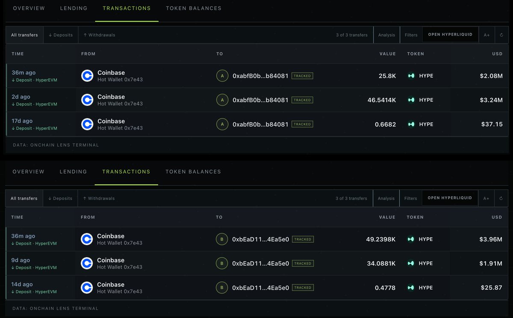This screenshot has height=318, width=513.
Task: Click the TIME column header in 0xbEaD11 panel
Action: pos(17,217)
